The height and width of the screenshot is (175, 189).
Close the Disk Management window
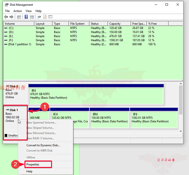[x=178, y=5]
